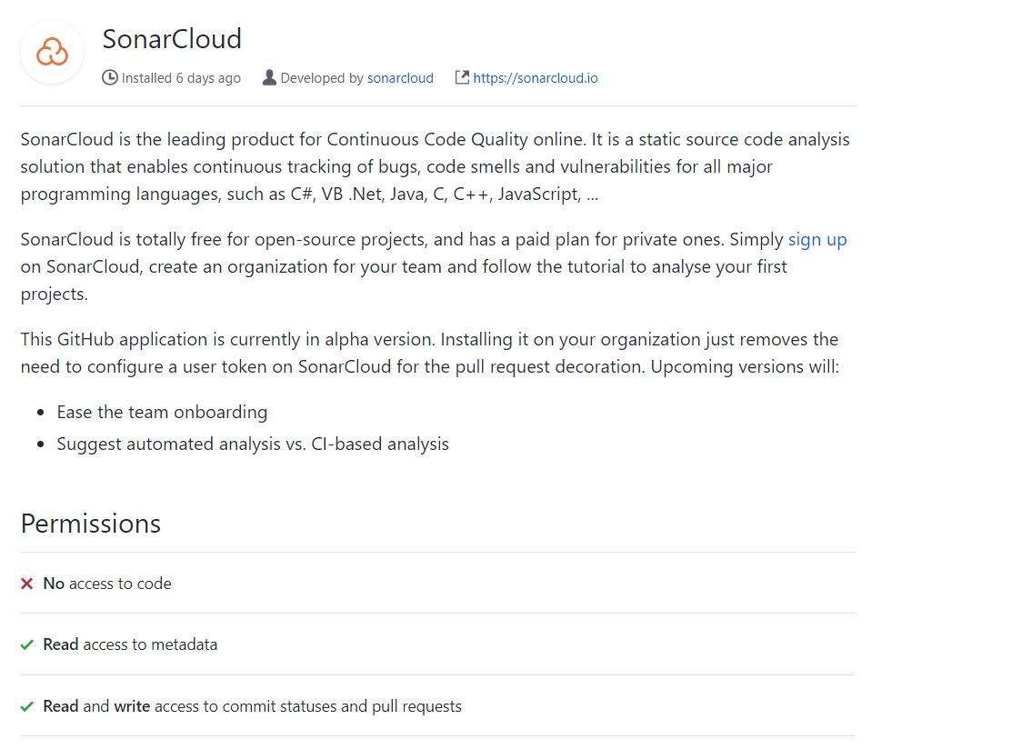
Task: Select the circular SonarCloud avatar image
Action: click(x=52, y=52)
